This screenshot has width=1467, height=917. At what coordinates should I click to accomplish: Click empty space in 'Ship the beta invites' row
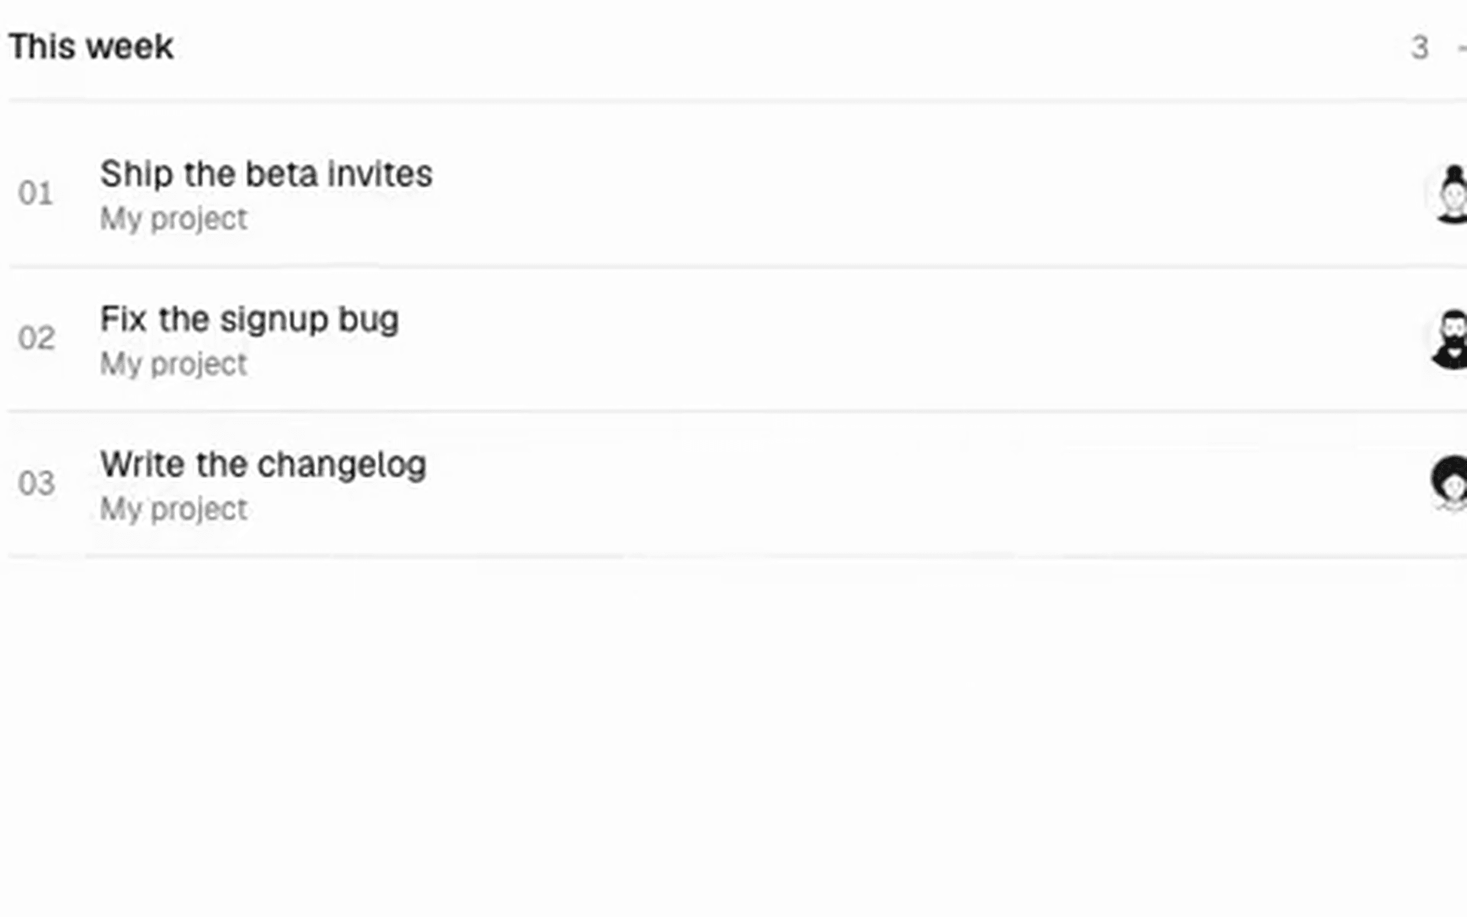(909, 194)
